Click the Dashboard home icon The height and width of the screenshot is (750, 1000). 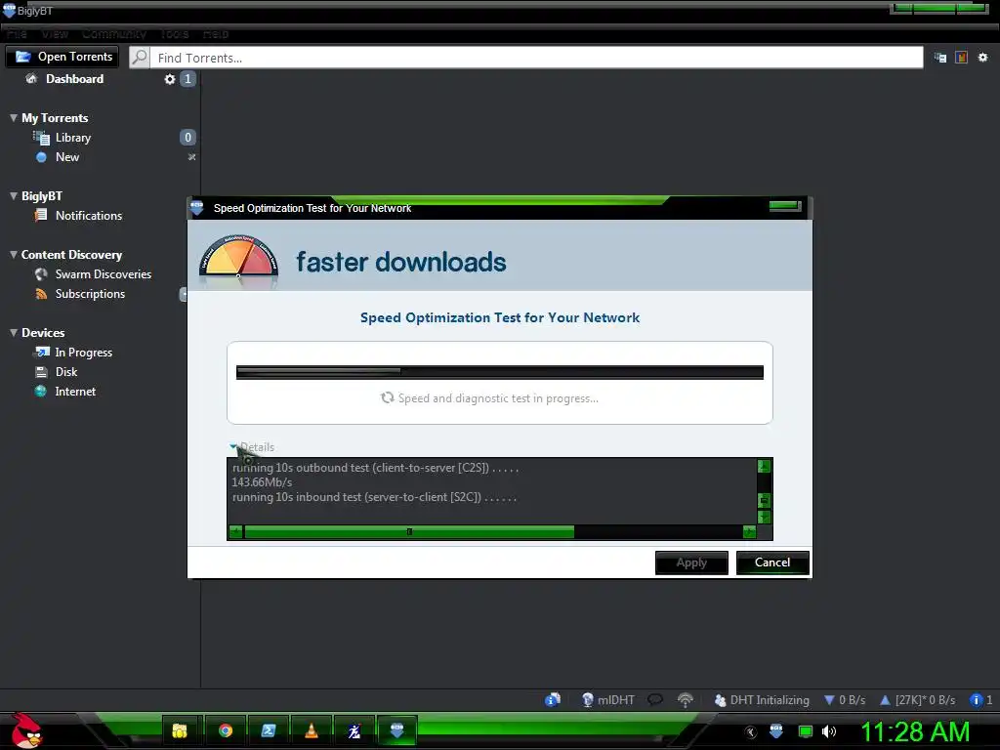tap(31, 78)
